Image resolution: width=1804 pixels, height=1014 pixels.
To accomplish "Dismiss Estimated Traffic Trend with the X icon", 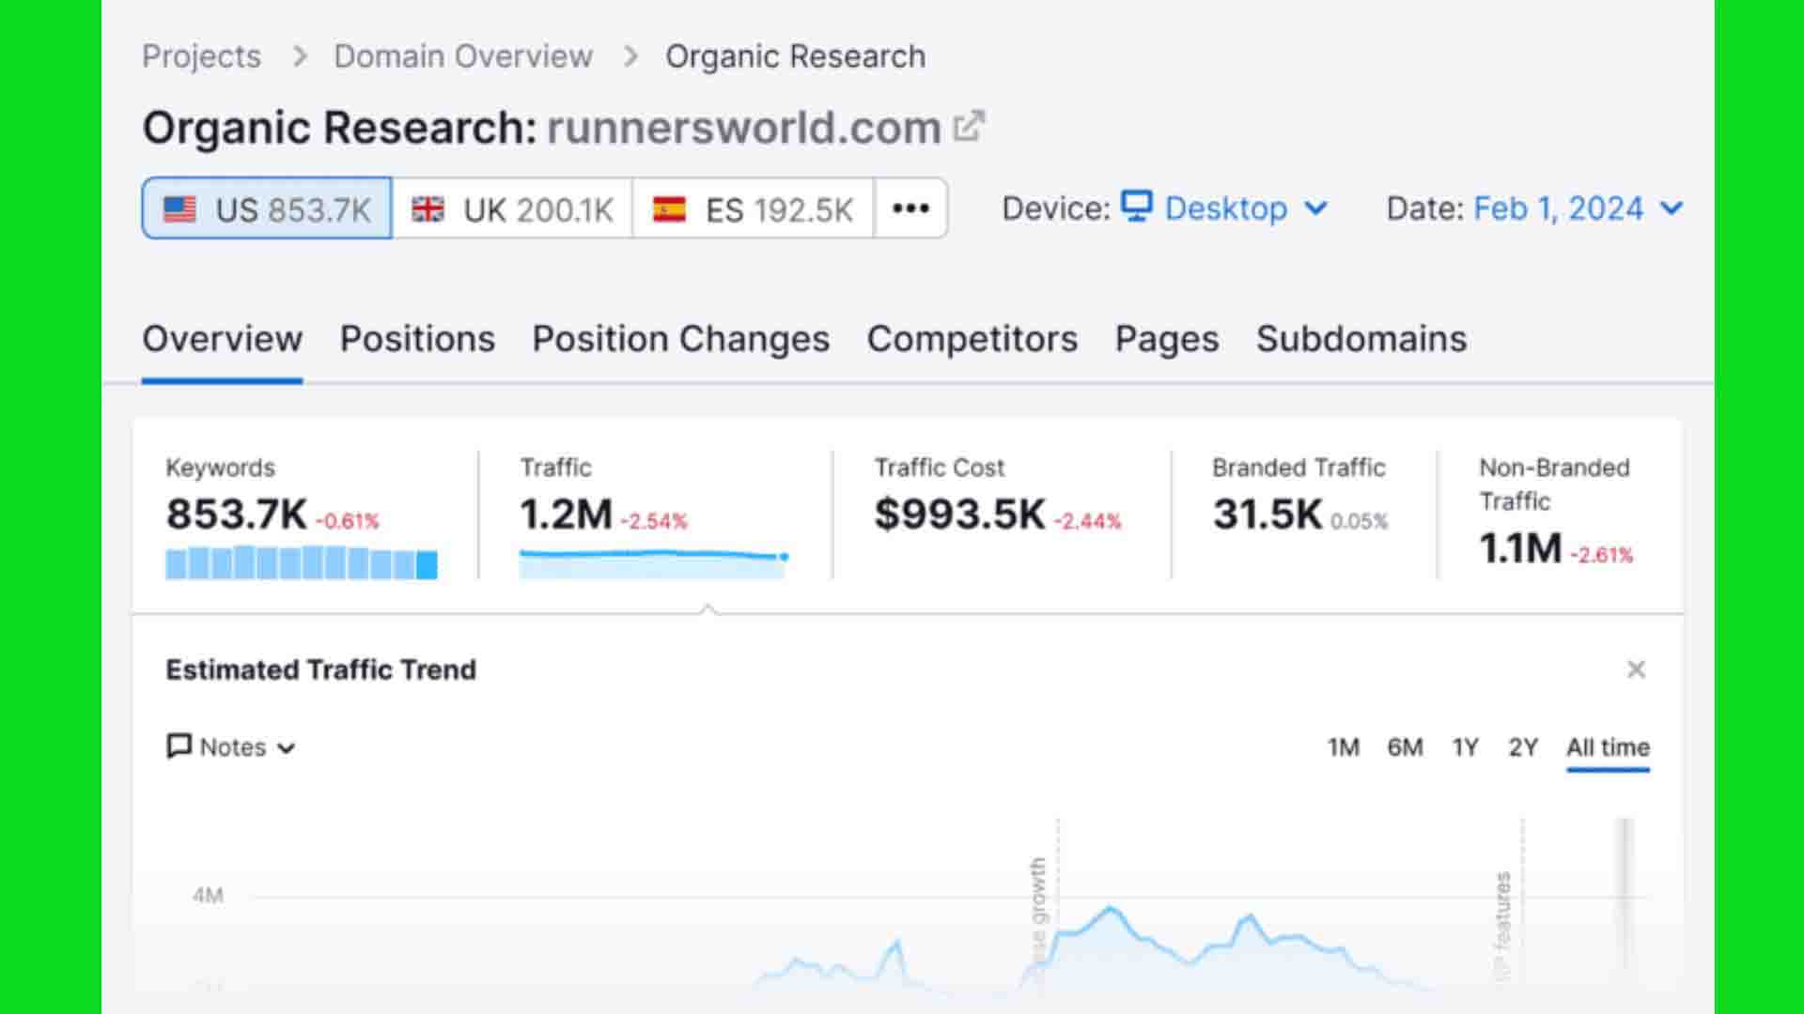I will 1637,669.
